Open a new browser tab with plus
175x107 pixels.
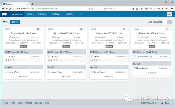pyautogui.click(x=32, y=4)
